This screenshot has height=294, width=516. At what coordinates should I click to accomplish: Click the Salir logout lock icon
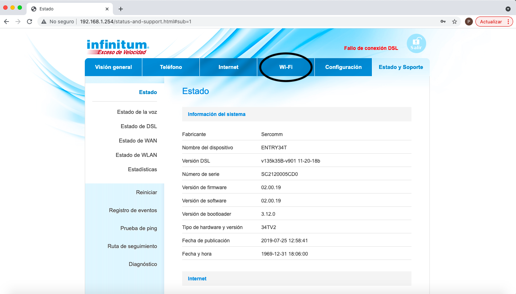pyautogui.click(x=416, y=43)
